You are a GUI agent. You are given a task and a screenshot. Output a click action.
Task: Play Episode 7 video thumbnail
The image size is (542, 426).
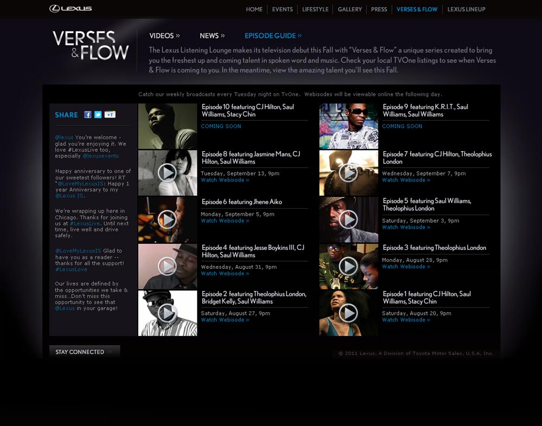pos(349,172)
